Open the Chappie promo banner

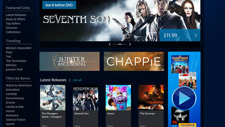(x=134, y=61)
